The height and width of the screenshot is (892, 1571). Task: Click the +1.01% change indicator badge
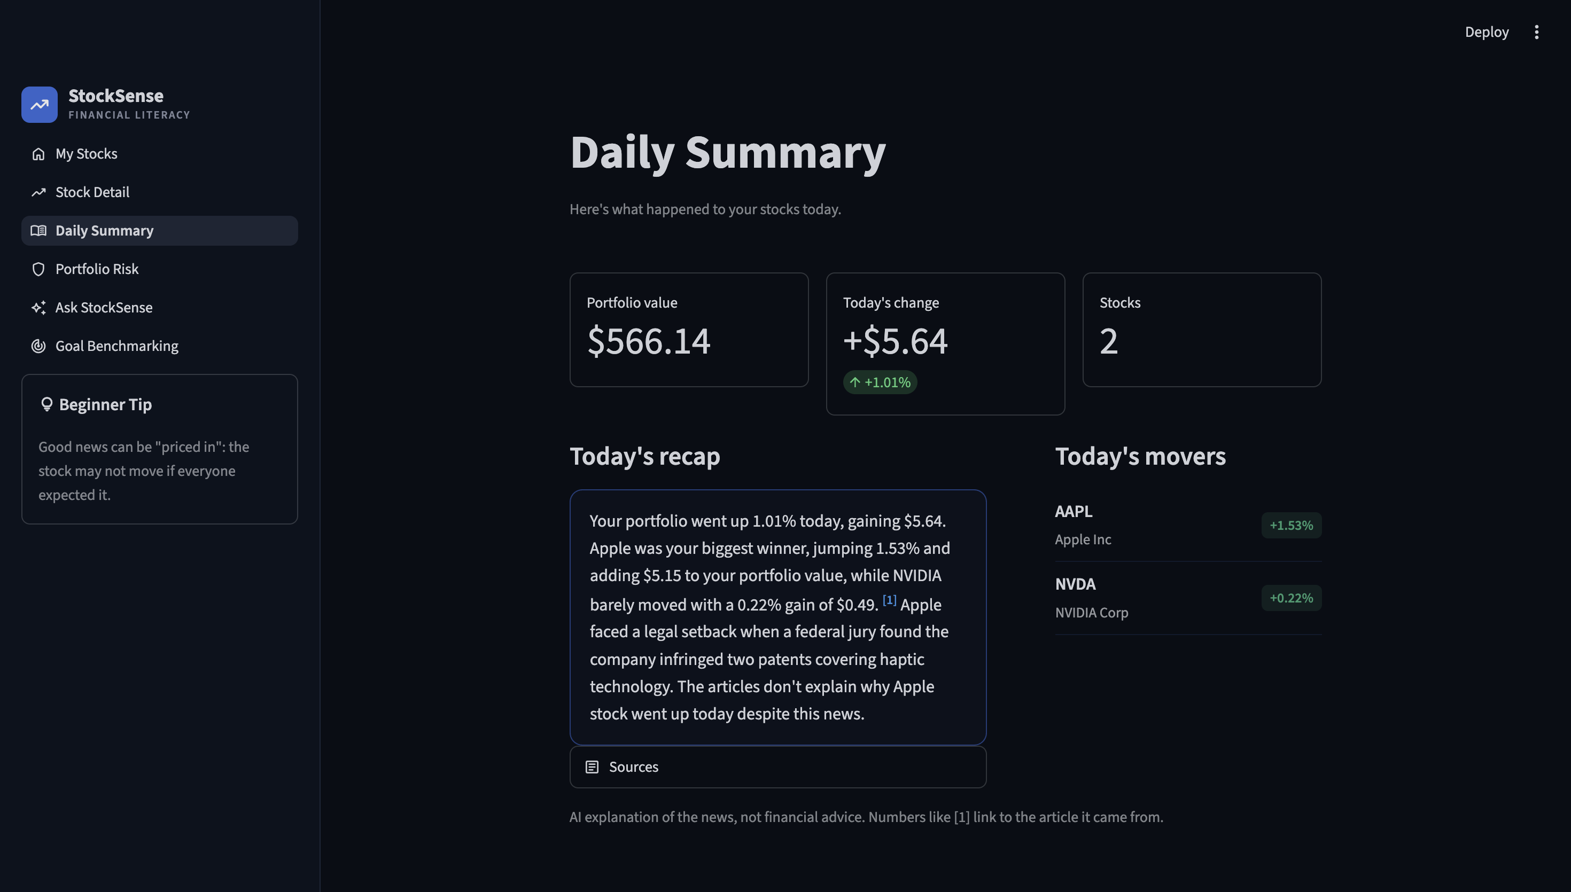tap(880, 382)
